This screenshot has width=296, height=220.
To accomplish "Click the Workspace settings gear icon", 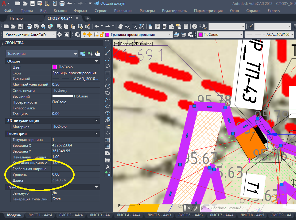I will pos(60,35).
